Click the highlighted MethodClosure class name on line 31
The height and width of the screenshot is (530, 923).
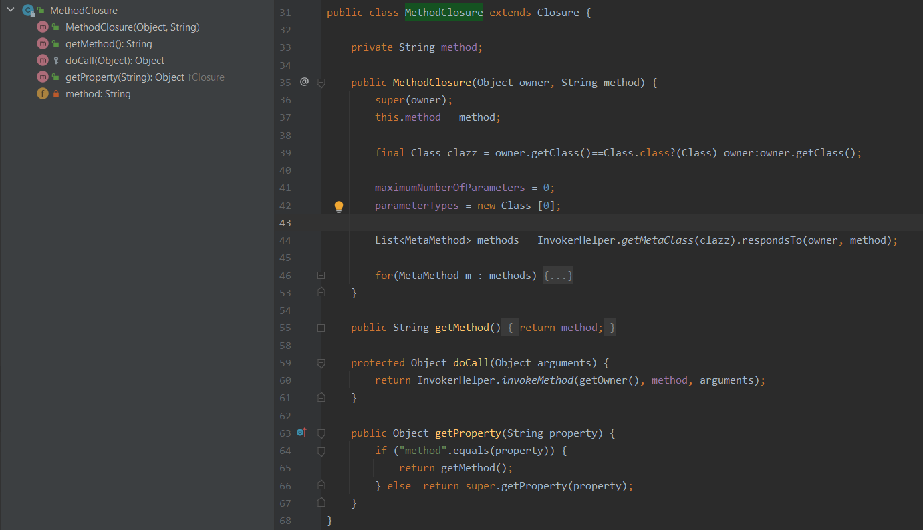[444, 13]
